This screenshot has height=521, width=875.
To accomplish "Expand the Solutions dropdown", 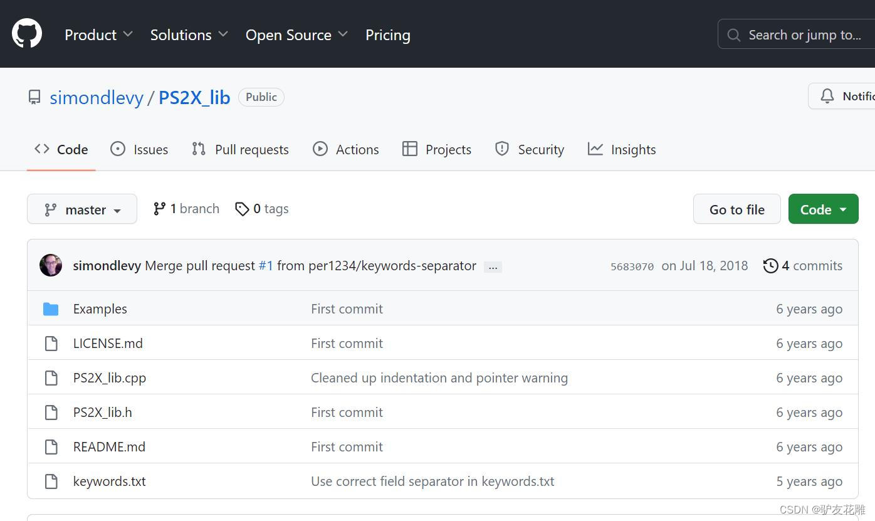I will click(x=189, y=35).
